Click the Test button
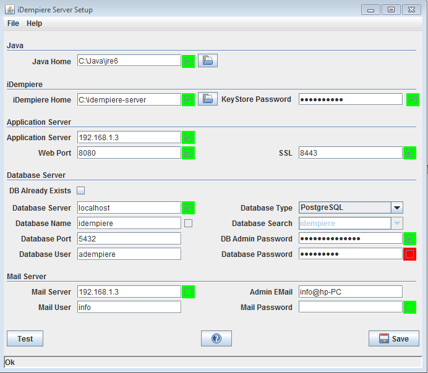Viewport: 428px width, 373px height. [x=25, y=338]
